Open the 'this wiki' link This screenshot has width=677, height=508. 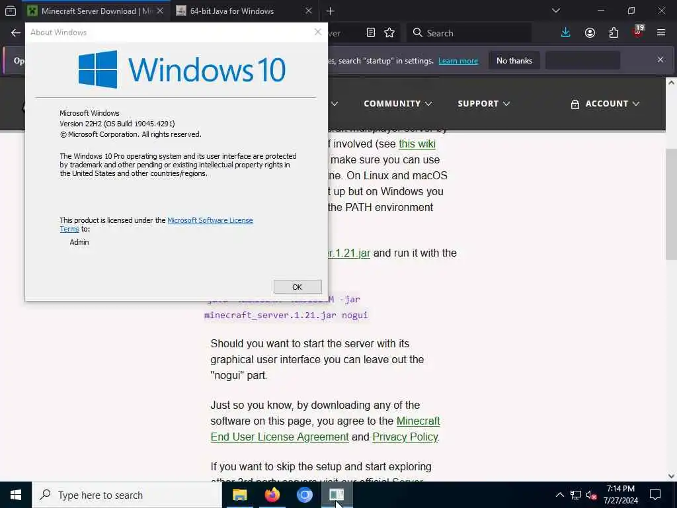[x=417, y=144]
